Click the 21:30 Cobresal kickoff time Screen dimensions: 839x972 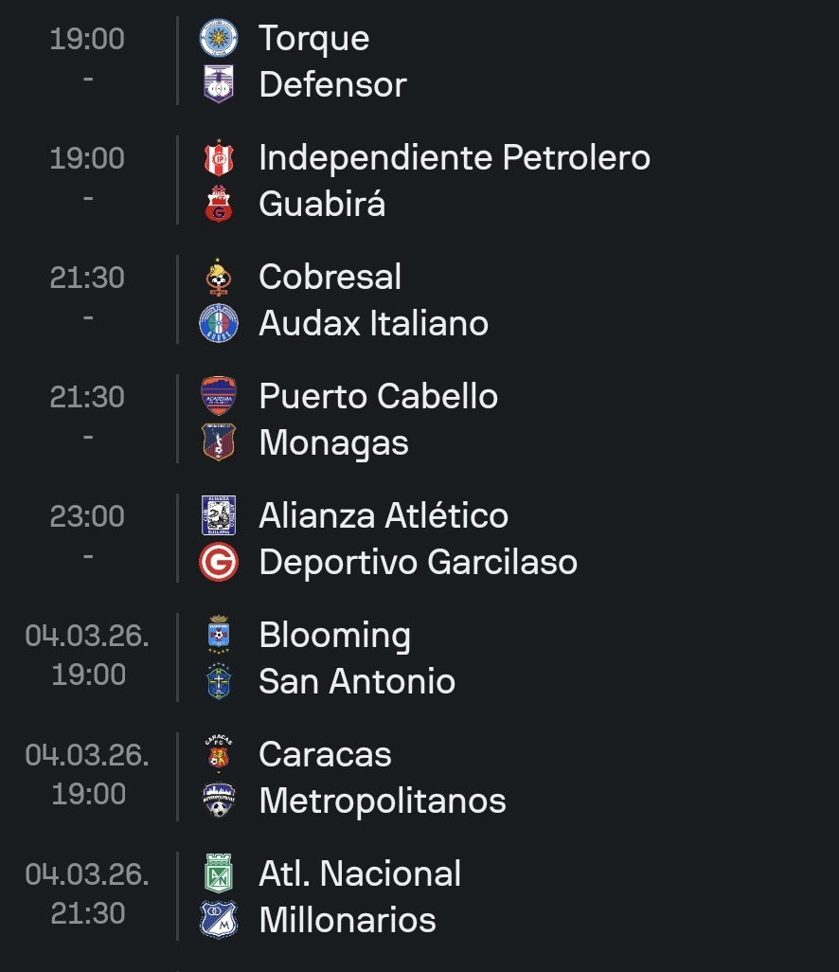(x=87, y=278)
